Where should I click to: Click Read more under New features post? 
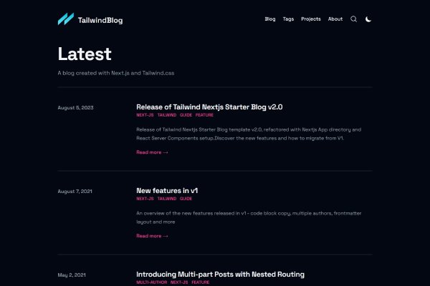point(152,236)
